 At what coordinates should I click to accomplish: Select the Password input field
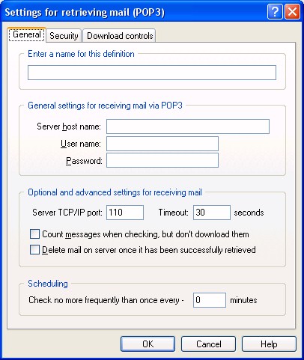pyautogui.click(x=162, y=160)
